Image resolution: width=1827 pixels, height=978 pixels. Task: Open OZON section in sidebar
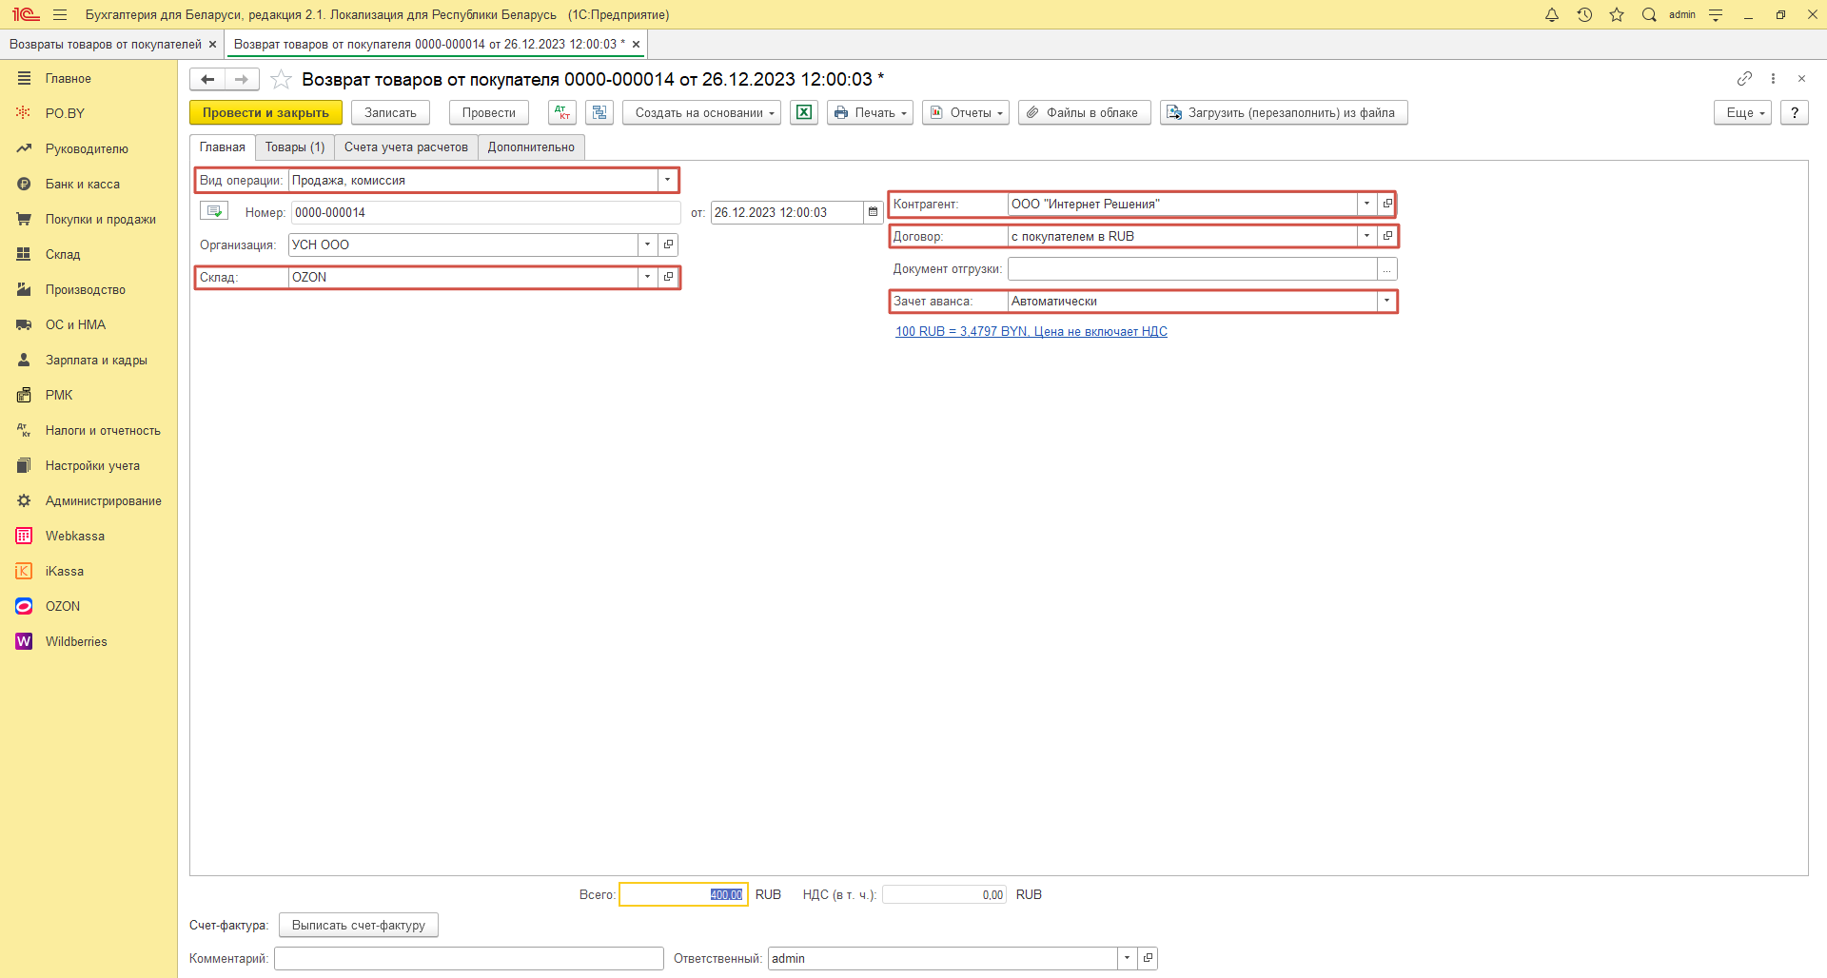[x=63, y=606]
